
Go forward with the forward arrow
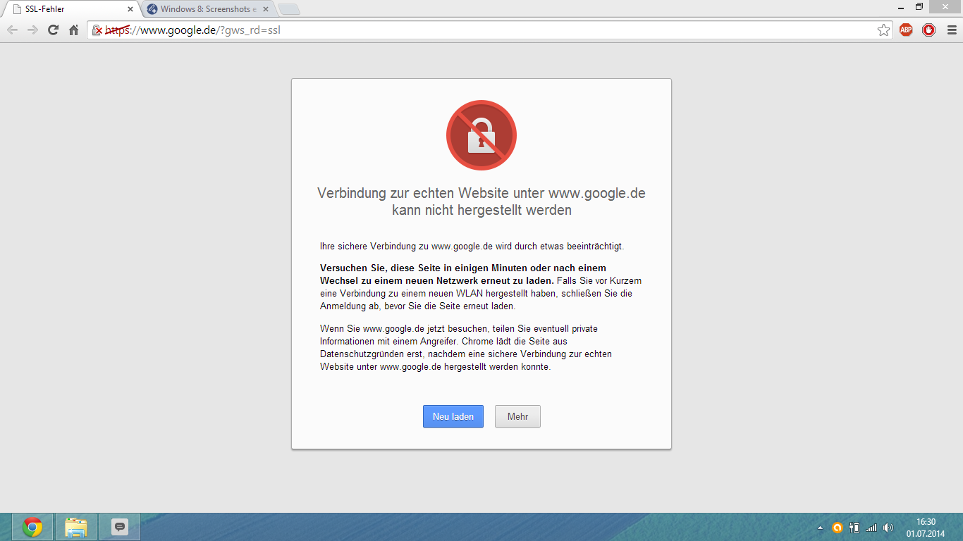tap(32, 30)
